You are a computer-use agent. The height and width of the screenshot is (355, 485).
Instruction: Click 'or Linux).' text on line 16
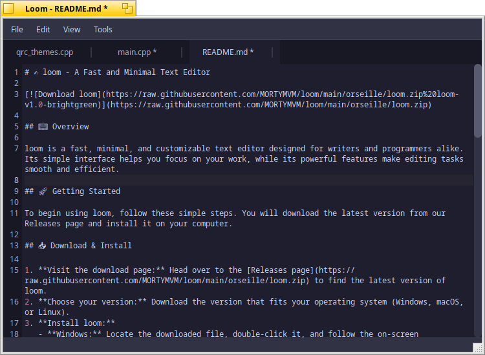pyautogui.click(x=47, y=312)
